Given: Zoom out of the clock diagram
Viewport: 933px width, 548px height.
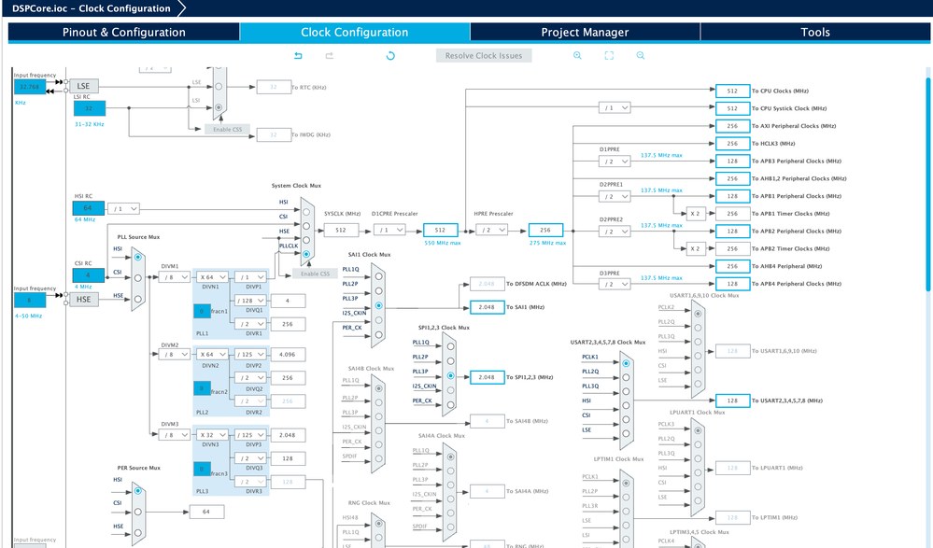Looking at the screenshot, I should 641,55.
